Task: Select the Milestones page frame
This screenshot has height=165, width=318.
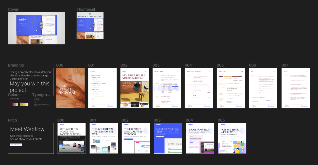Action: coord(231,88)
